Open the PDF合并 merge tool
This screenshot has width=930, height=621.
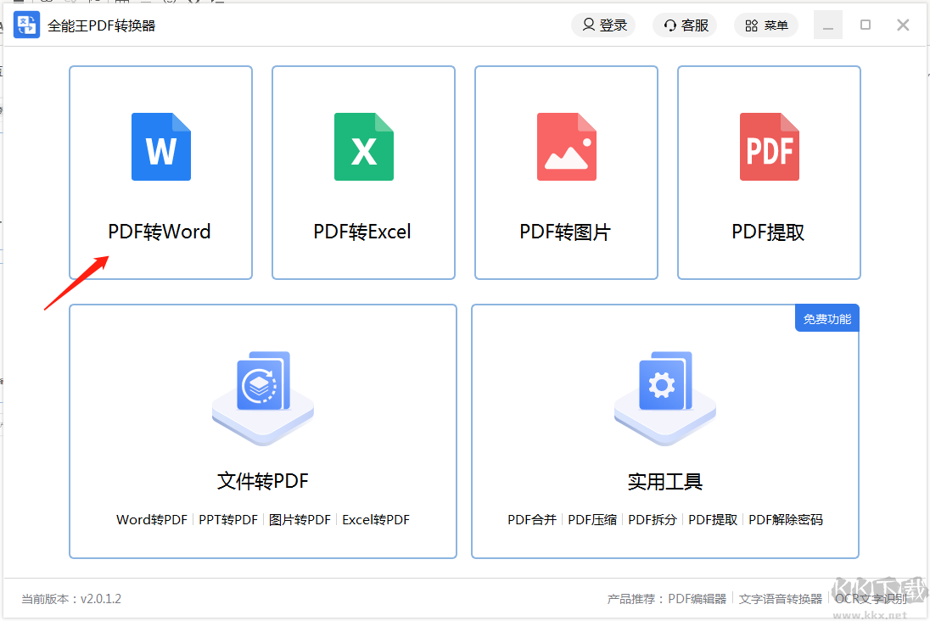point(532,520)
